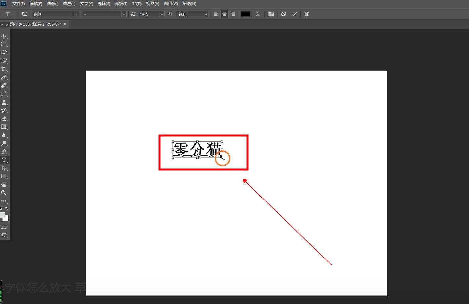Open the 锐利 anti-aliasing dropdown
The height and width of the screenshot is (304, 469).
click(x=206, y=14)
